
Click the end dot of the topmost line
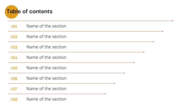173,21
